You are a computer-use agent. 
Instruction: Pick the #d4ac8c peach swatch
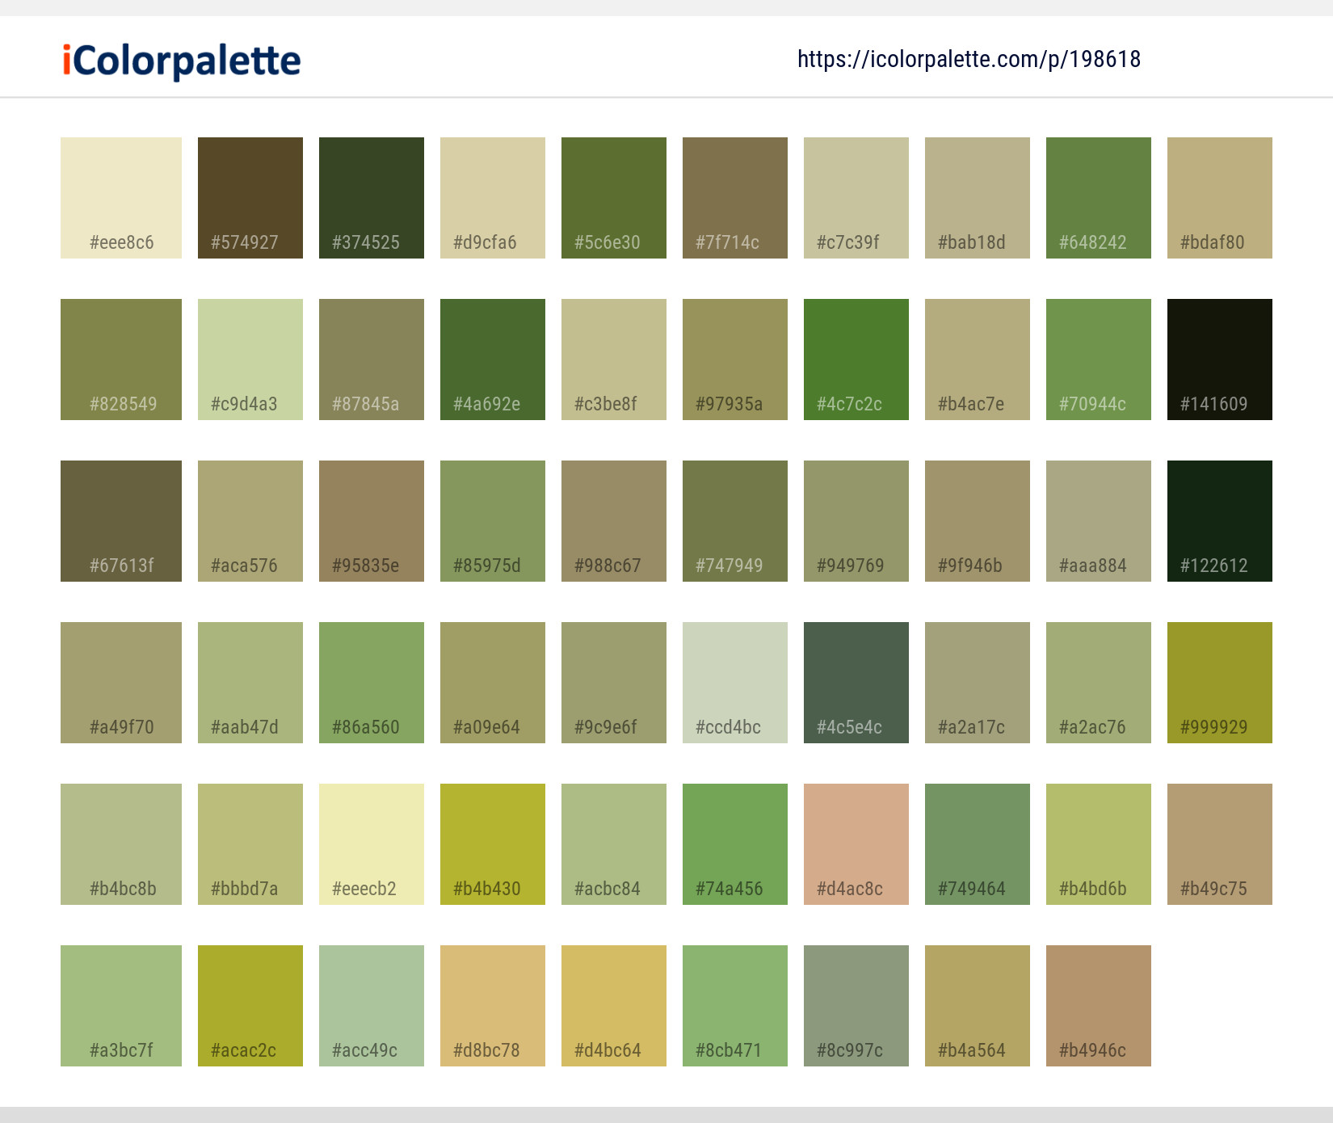[x=856, y=844]
